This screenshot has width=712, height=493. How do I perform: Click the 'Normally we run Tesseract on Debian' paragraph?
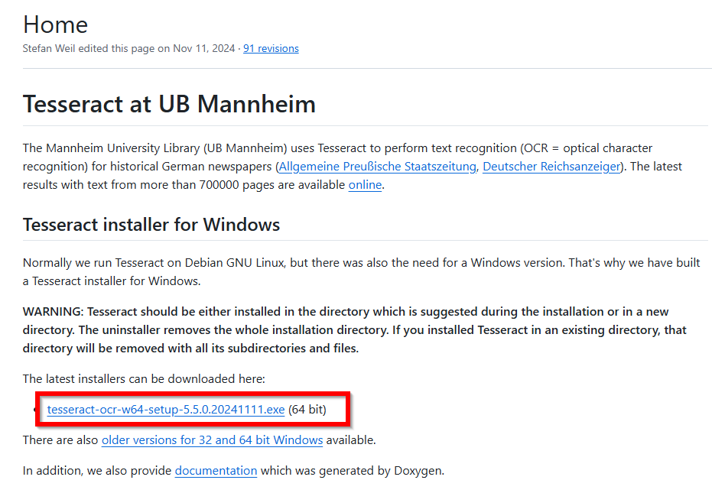point(362,272)
